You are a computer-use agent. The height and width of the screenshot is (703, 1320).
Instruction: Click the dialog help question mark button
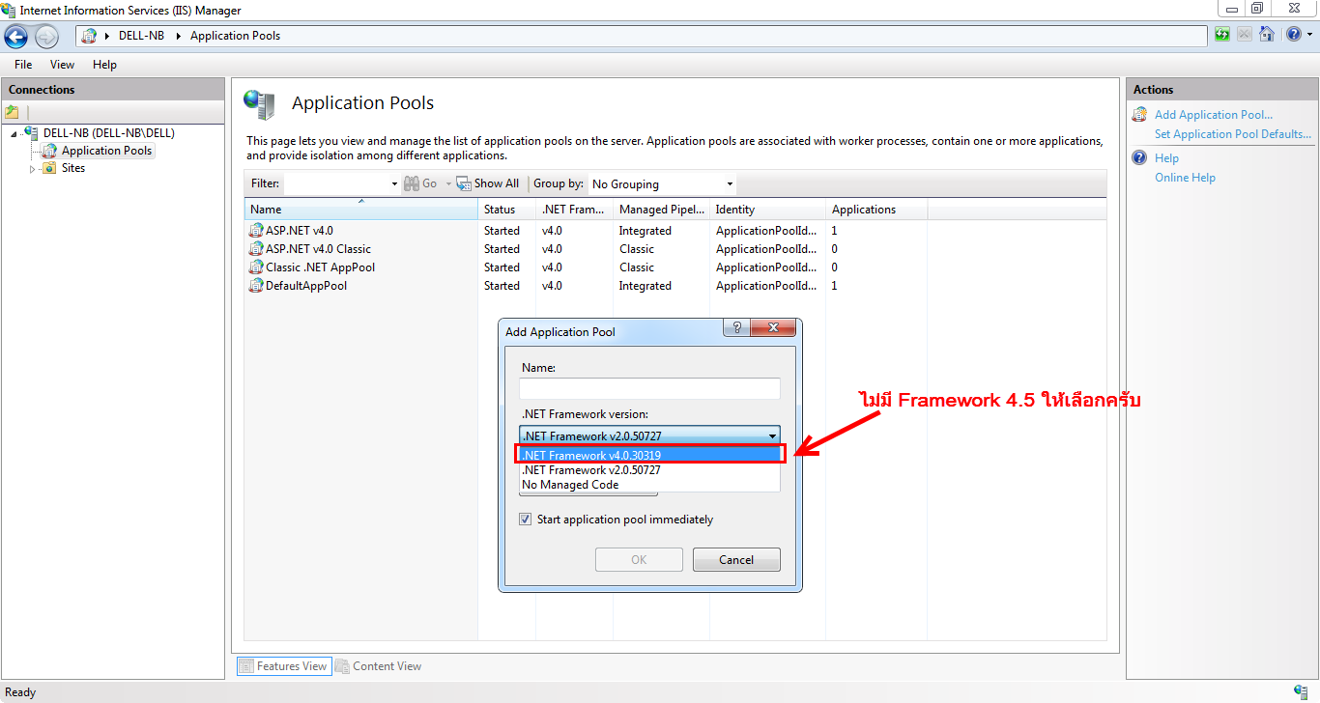click(736, 327)
